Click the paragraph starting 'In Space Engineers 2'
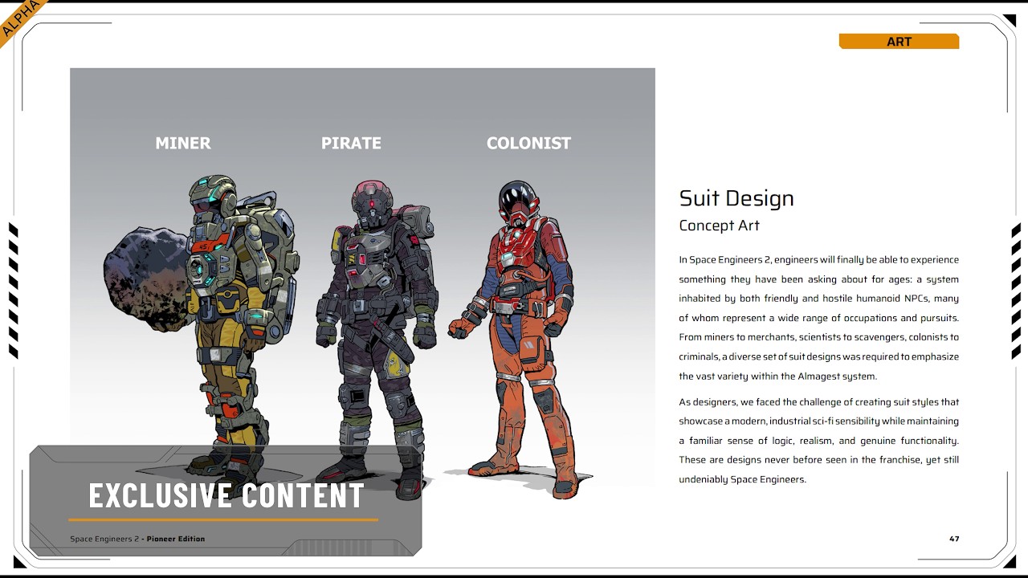 pyautogui.click(x=818, y=318)
